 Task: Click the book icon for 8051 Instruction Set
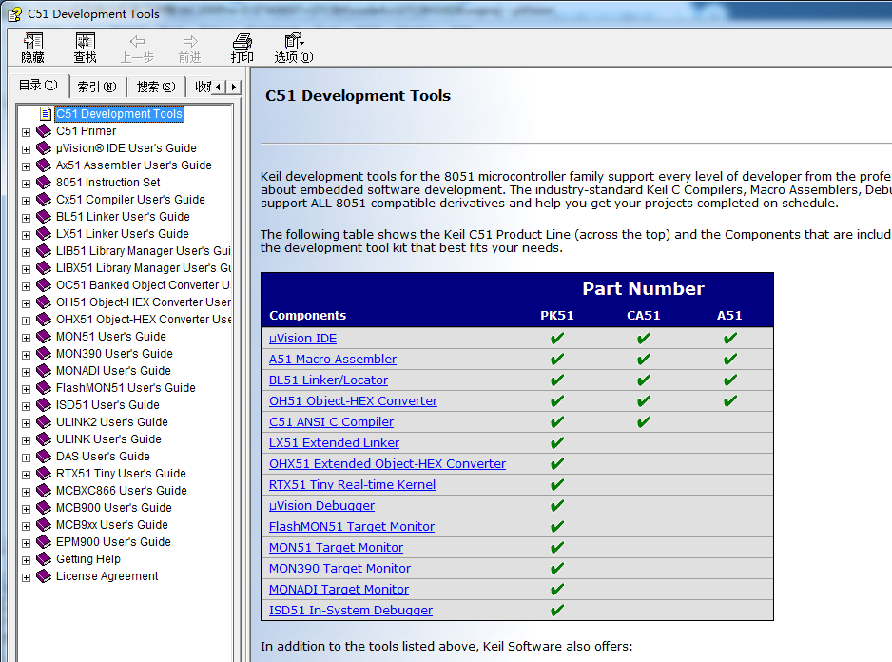click(x=44, y=183)
